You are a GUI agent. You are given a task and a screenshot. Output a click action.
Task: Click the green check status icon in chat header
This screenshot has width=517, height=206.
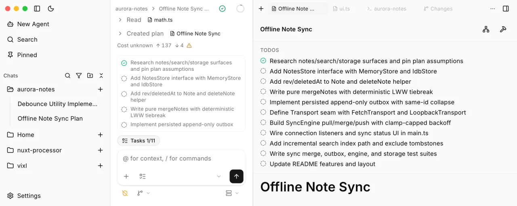pos(222,8)
